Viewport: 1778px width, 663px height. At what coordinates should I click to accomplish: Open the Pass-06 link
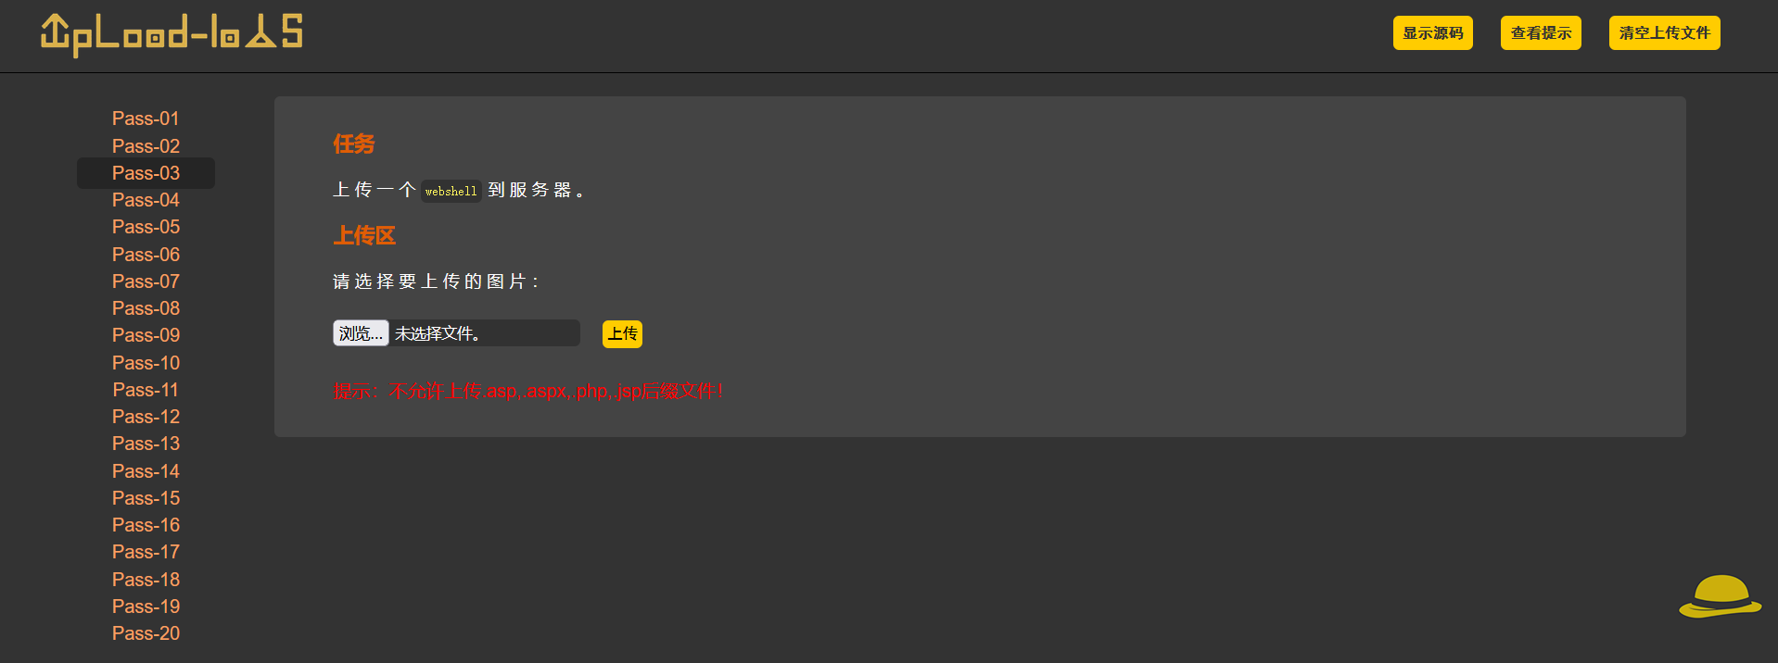[146, 255]
